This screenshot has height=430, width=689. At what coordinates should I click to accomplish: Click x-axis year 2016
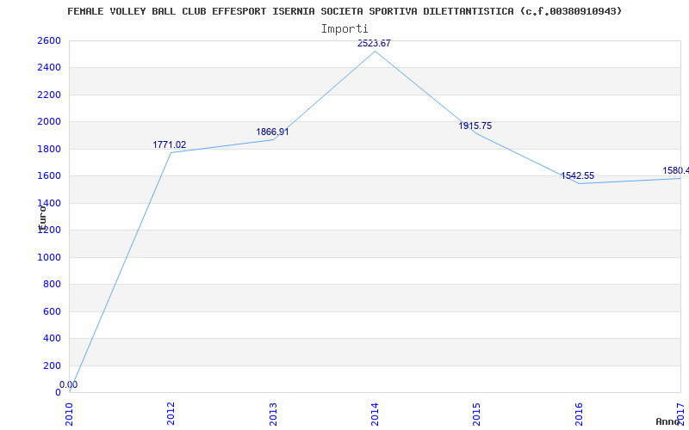tap(579, 414)
